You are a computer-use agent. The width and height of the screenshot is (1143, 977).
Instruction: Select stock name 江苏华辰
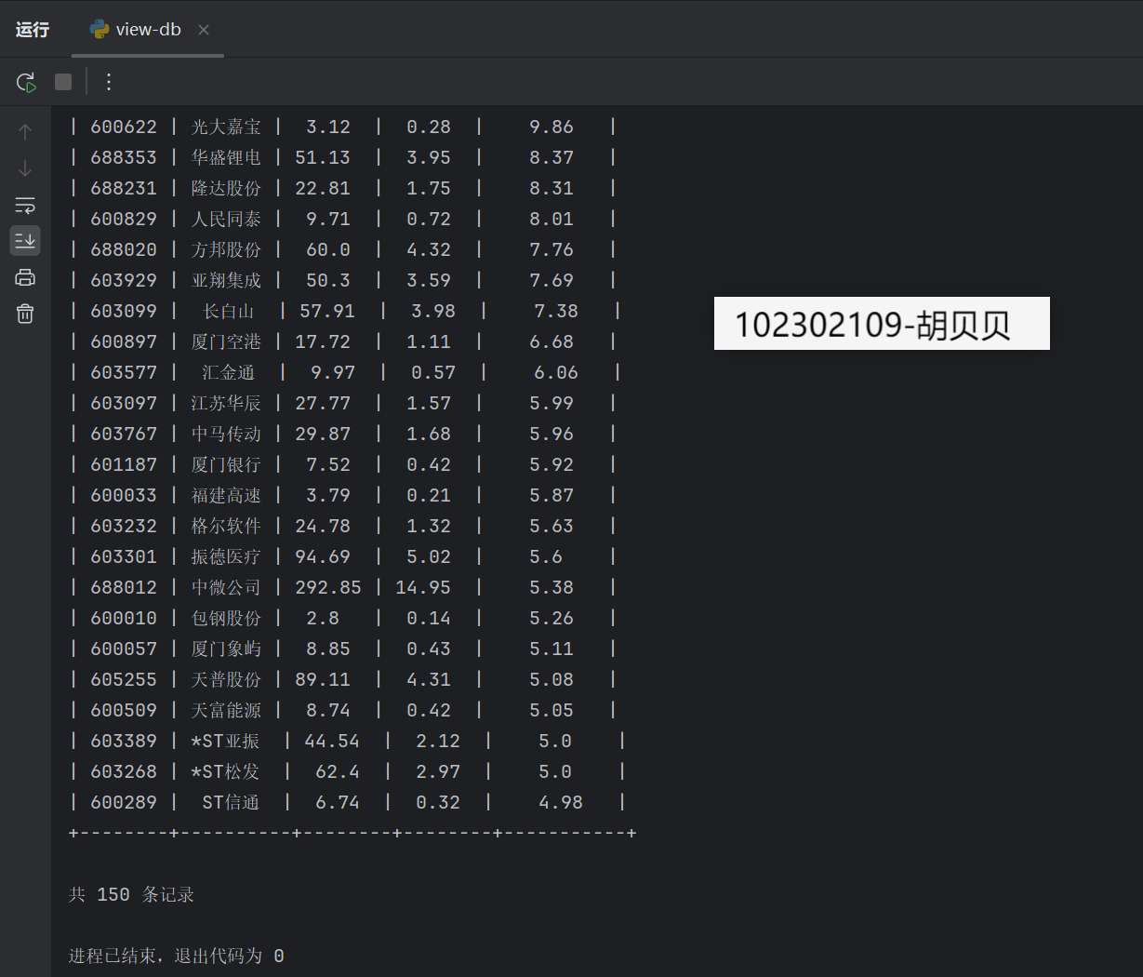coord(226,403)
